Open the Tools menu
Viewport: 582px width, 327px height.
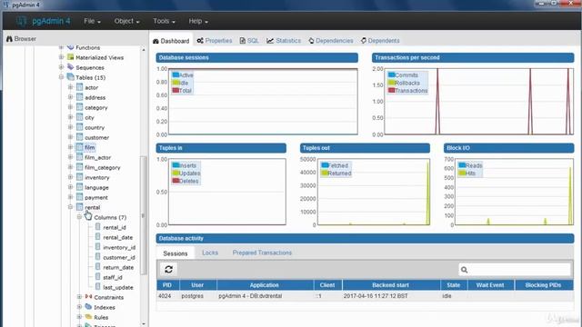tap(164, 21)
